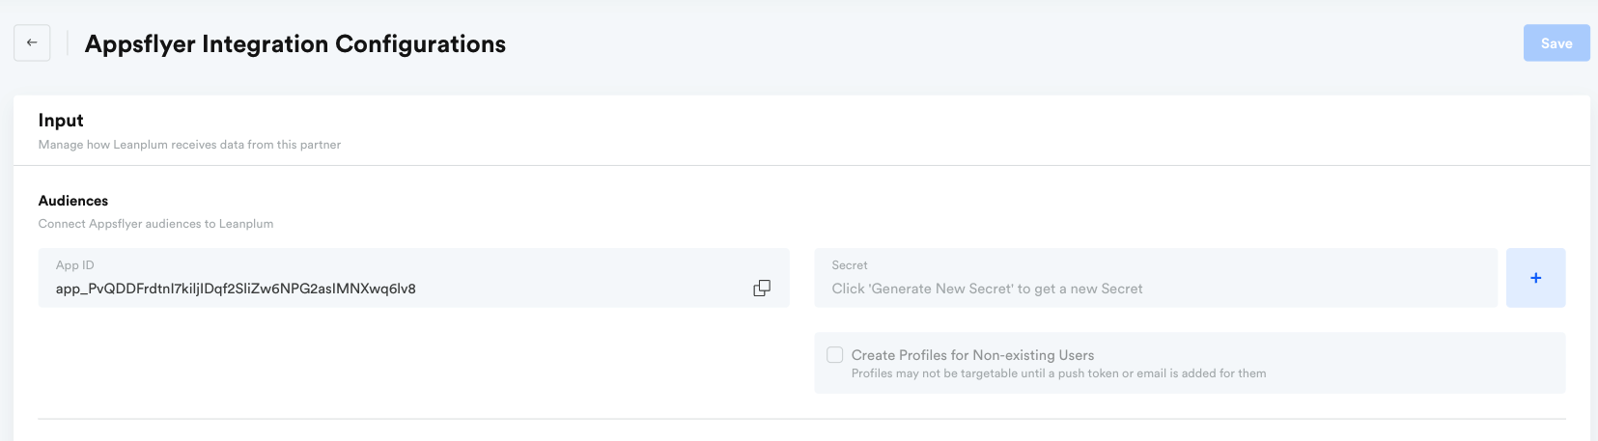1598x441 pixels.
Task: Click the Secret input field
Action: 1156,278
